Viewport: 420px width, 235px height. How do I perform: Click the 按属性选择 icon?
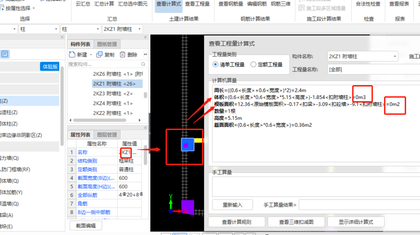2,8
